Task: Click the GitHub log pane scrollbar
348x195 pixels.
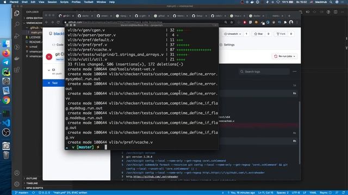Action: coord(300,133)
